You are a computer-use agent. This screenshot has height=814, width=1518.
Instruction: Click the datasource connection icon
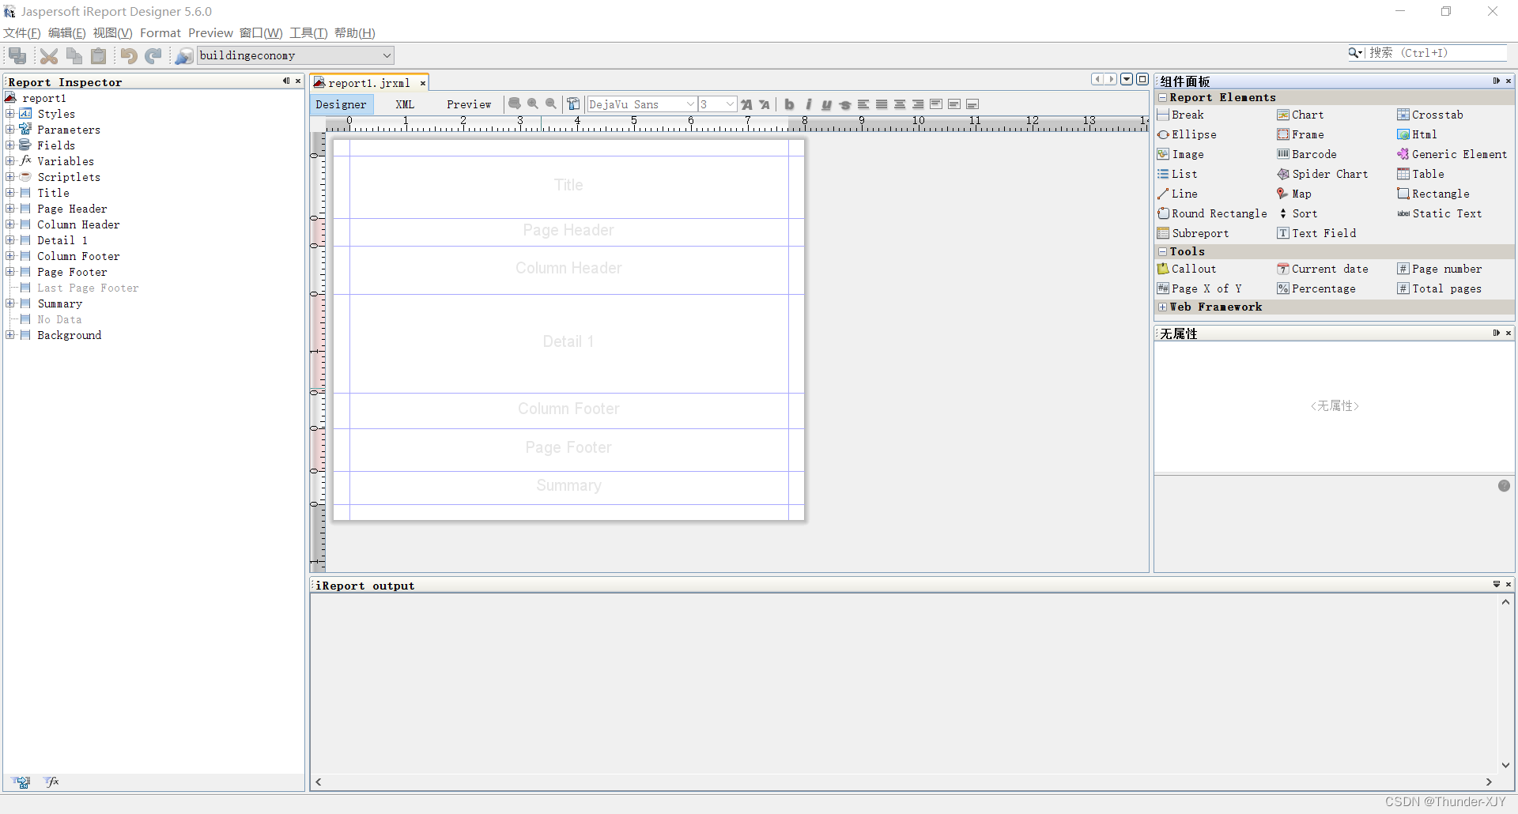(183, 55)
